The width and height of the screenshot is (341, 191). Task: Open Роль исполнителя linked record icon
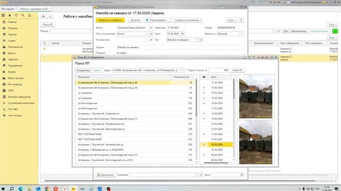click(151, 34)
